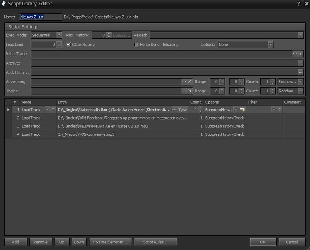The height and width of the screenshot is (250, 310).
Task: Click the question mark icon in the Filter column
Action: [279, 110]
